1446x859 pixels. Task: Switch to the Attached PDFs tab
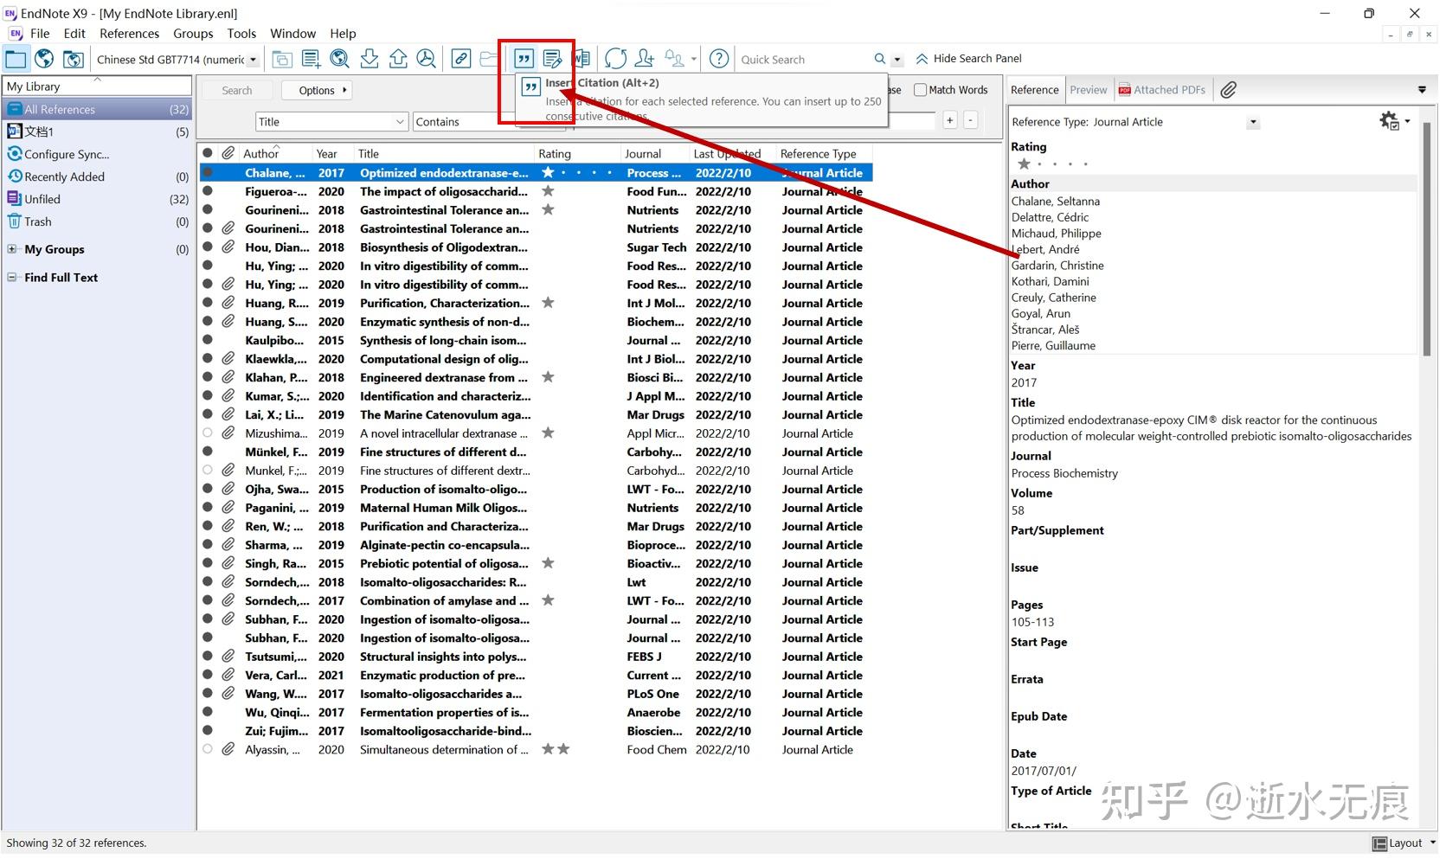tap(1162, 90)
